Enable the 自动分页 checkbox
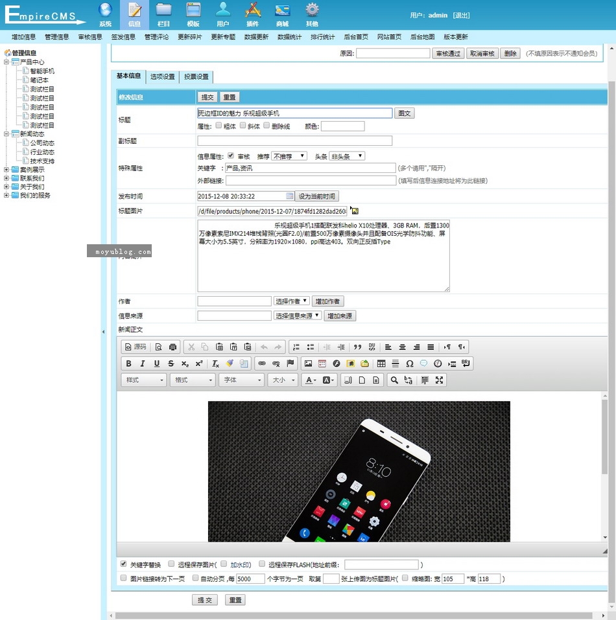This screenshot has width=616, height=620. point(195,578)
